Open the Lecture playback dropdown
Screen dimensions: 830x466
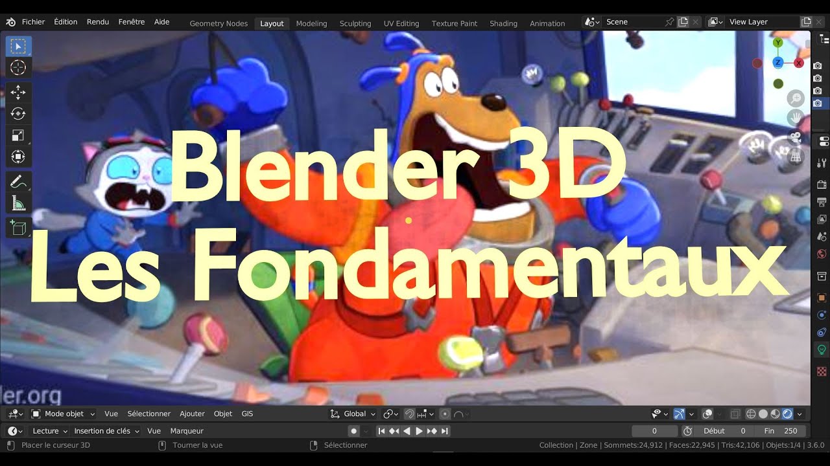pos(50,431)
